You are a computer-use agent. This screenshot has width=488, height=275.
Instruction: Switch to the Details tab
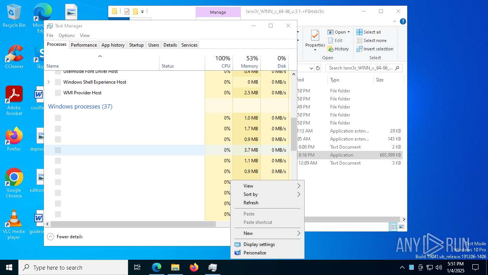(170, 45)
